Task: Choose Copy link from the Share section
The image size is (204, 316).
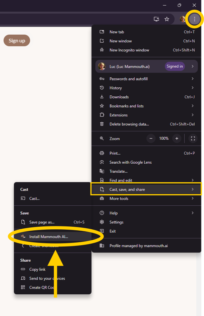Action: coord(38,269)
